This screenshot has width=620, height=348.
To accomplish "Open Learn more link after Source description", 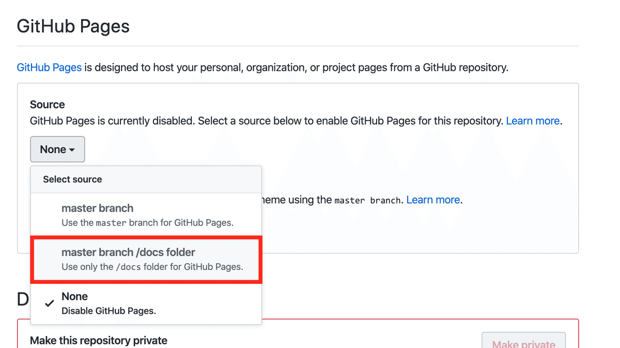I will 533,121.
